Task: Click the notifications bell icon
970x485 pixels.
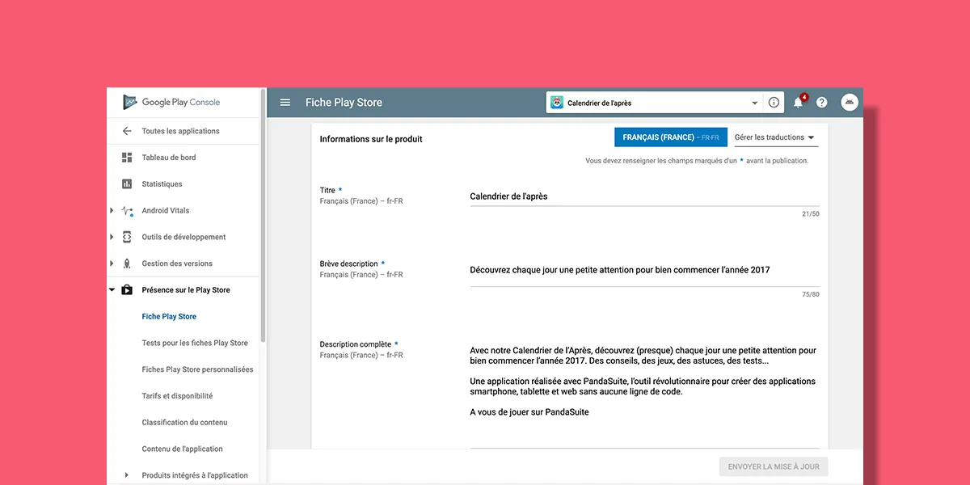Action: [x=798, y=103]
